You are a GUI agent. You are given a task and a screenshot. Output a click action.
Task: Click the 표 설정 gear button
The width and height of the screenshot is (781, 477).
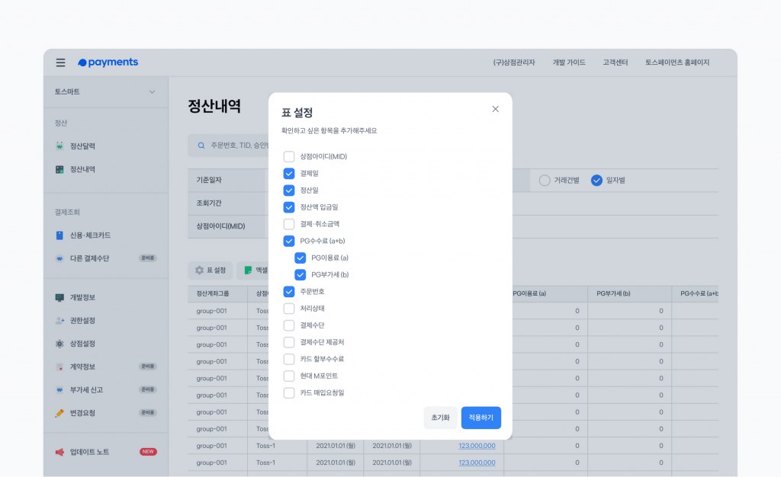click(x=211, y=270)
